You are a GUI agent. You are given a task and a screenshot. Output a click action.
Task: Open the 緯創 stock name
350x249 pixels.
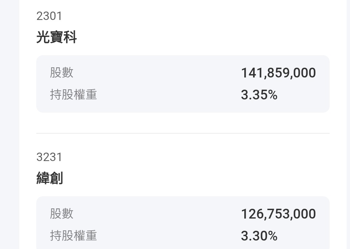tap(50, 178)
